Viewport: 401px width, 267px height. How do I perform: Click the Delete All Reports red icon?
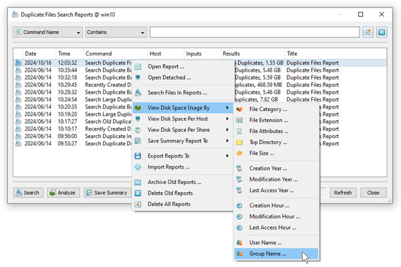[138, 204]
